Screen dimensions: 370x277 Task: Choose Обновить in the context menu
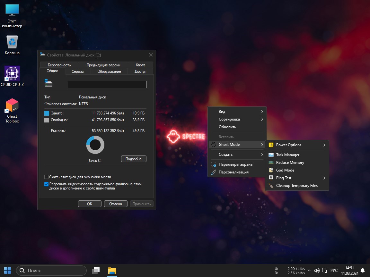(x=238, y=127)
